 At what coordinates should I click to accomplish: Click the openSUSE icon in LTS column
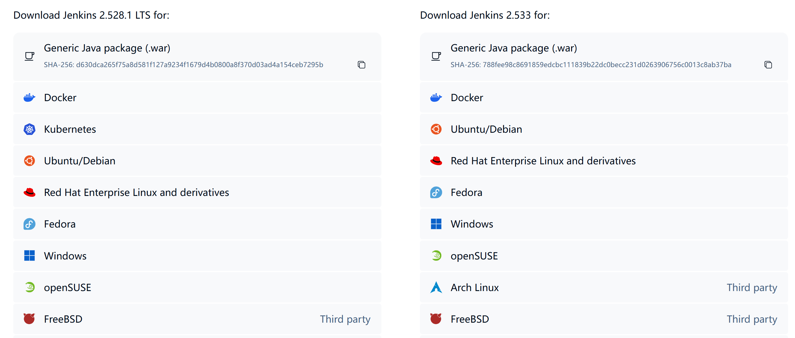click(29, 287)
